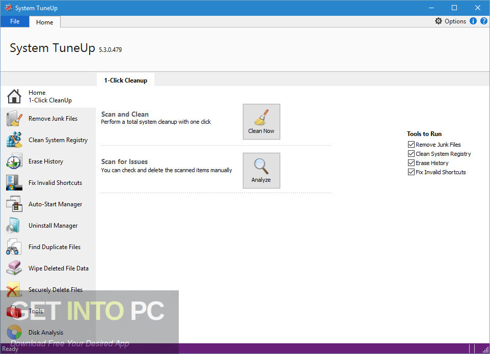
Task: Click the version number 5.3.0.479
Action: [x=111, y=50]
